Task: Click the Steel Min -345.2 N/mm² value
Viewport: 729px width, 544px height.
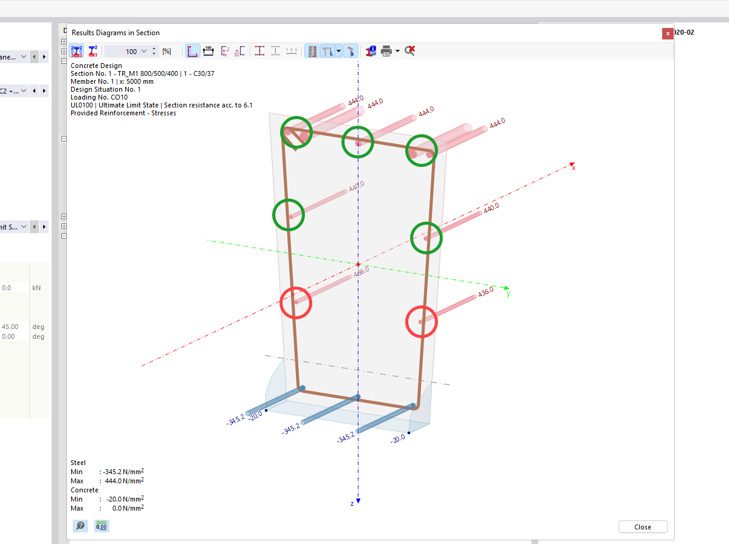Action: click(123, 471)
